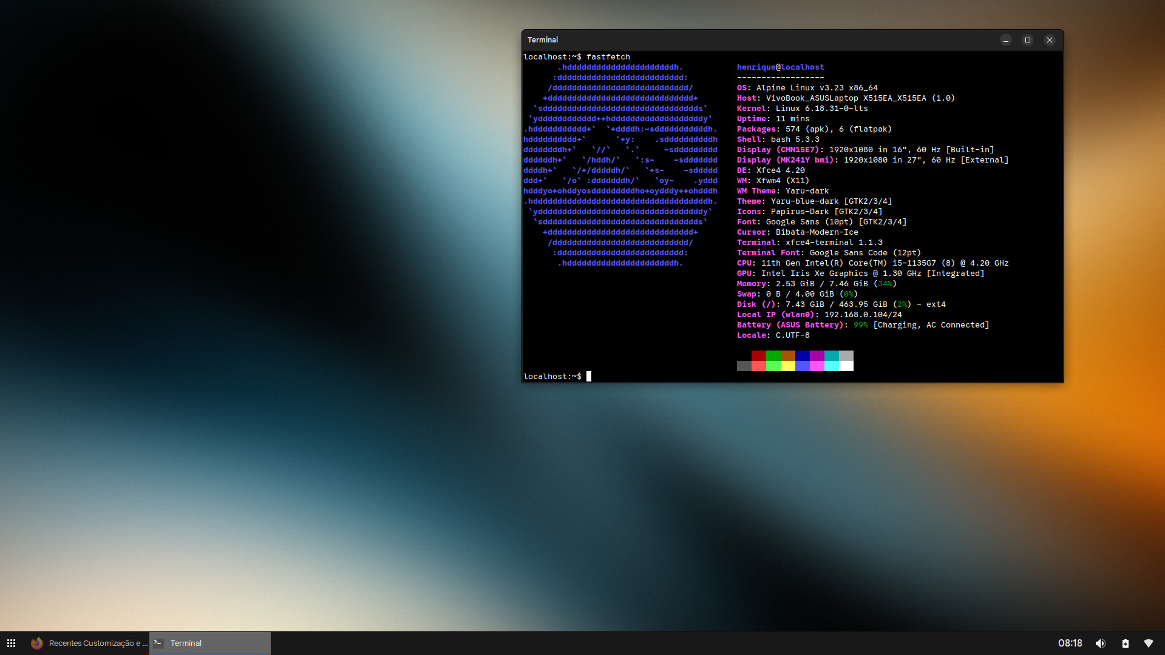Click the Firefox icon in taskbar
The image size is (1165, 655).
click(x=37, y=643)
